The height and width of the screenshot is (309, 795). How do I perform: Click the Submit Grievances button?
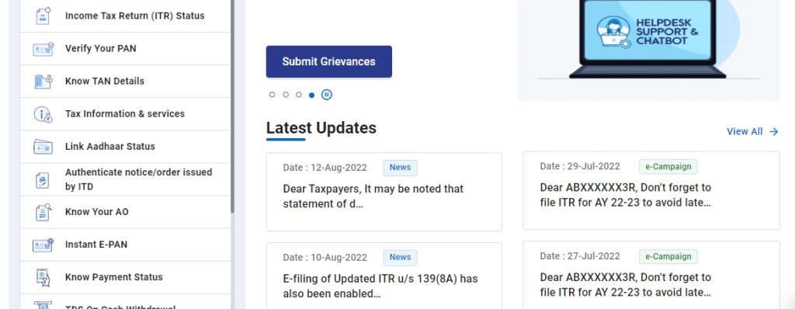tap(328, 61)
